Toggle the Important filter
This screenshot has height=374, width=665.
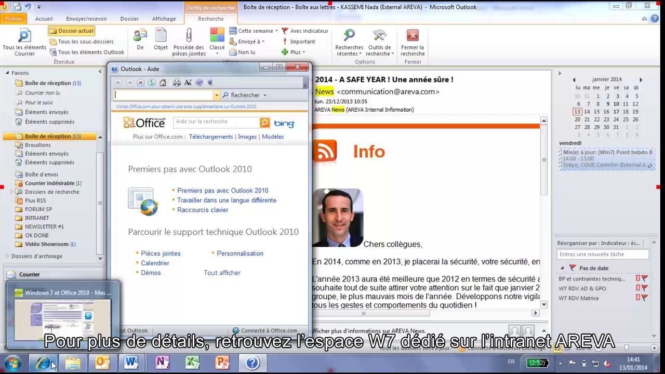(x=298, y=42)
